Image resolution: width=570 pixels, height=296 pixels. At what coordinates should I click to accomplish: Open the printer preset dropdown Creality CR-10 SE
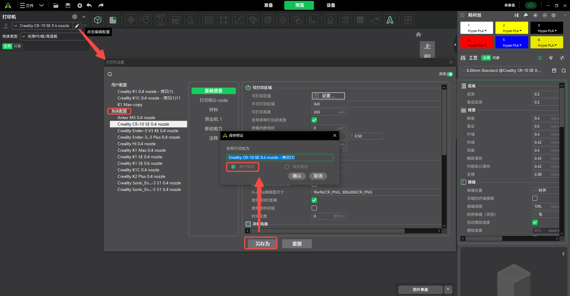click(42, 26)
